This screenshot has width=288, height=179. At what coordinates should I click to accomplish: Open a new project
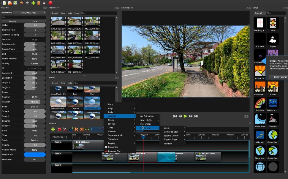(x=4, y=2)
